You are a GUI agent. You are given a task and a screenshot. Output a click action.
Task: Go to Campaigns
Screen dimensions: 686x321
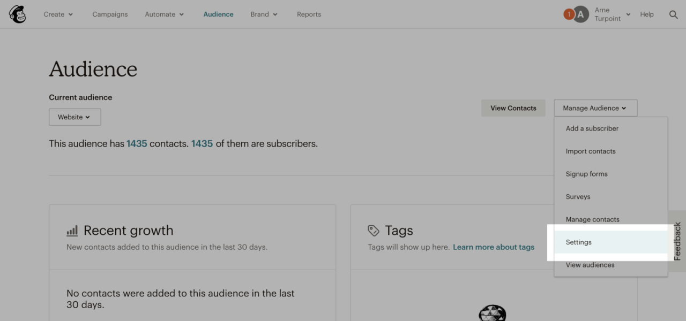pyautogui.click(x=110, y=14)
